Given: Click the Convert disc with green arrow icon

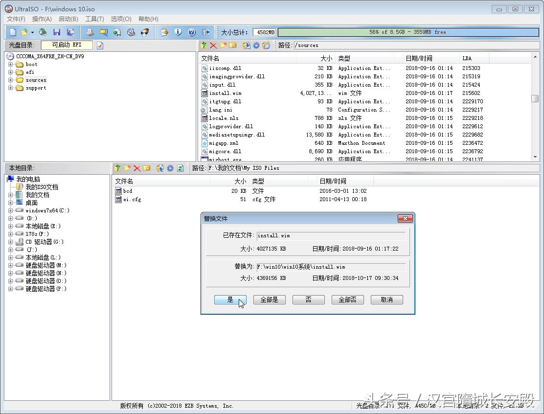Looking at the screenshot, I should pyautogui.click(x=117, y=32).
